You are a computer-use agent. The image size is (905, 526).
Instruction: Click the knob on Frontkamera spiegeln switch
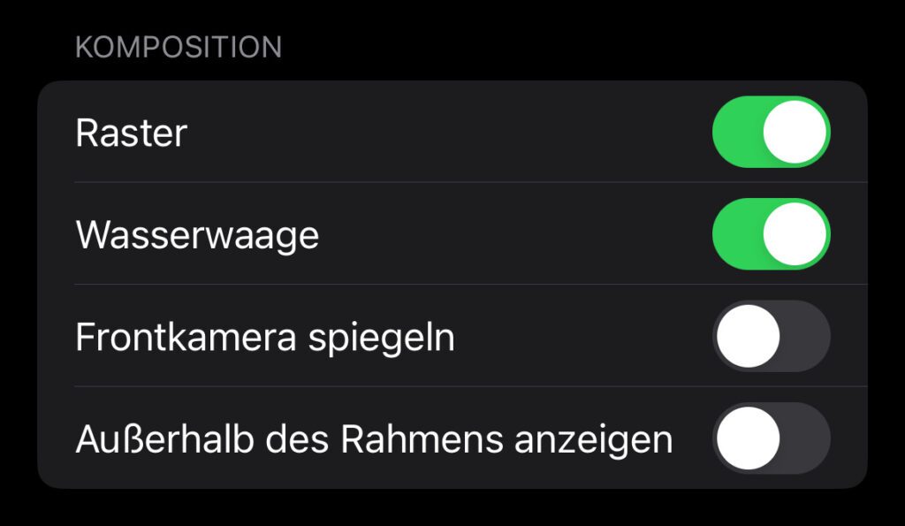748,337
